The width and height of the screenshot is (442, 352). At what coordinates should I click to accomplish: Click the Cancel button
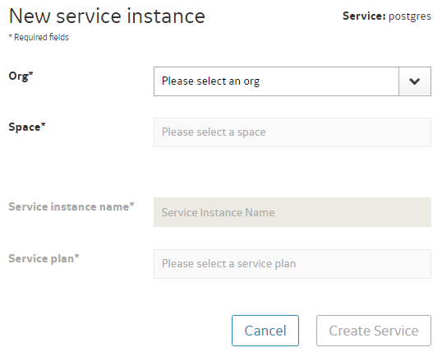click(265, 331)
